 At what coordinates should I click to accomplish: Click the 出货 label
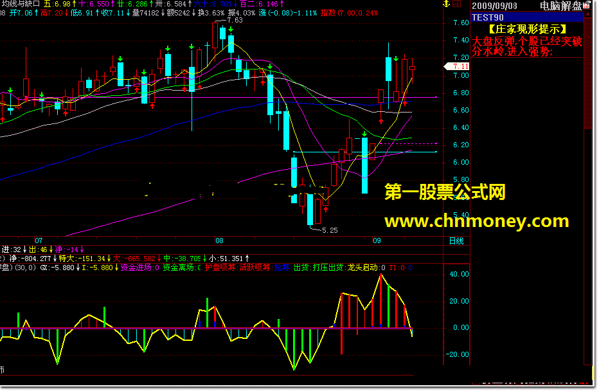pos(301,268)
